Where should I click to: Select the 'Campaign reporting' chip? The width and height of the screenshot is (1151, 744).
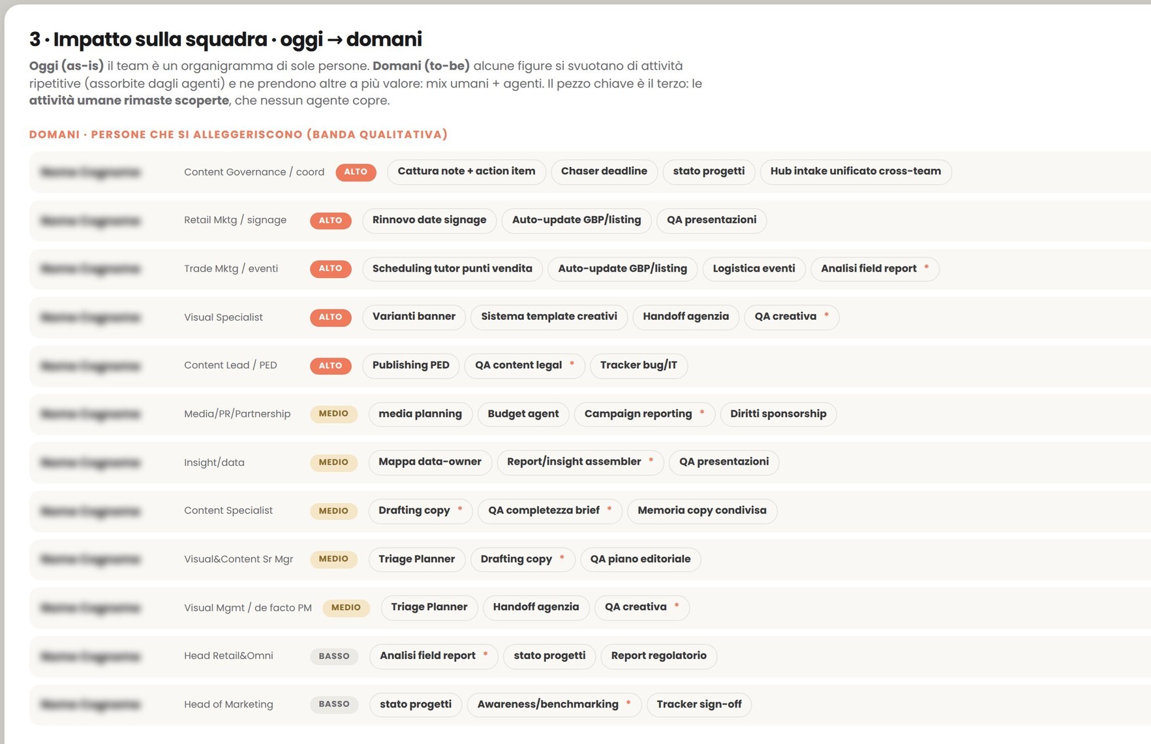pos(645,414)
